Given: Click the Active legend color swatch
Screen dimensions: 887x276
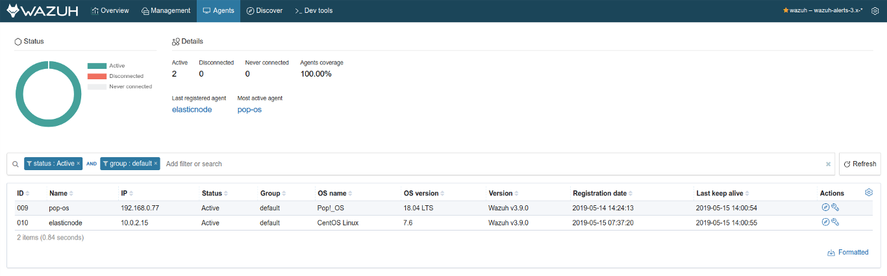Looking at the screenshot, I should [97, 66].
